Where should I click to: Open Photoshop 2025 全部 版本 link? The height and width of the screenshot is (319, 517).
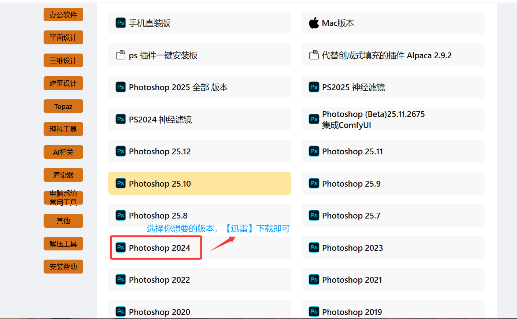click(x=200, y=87)
